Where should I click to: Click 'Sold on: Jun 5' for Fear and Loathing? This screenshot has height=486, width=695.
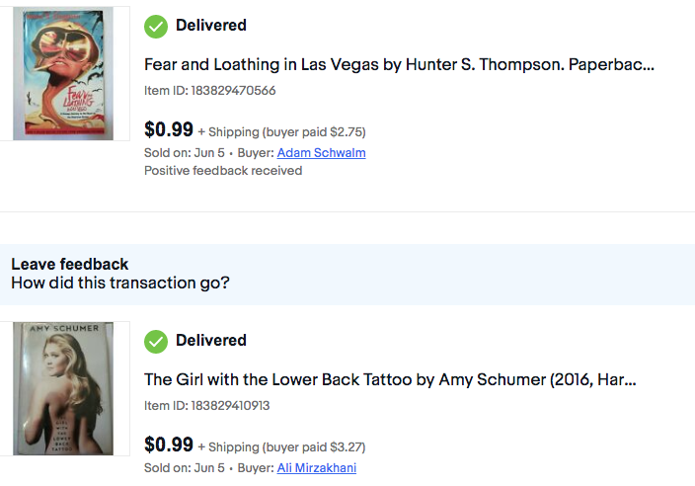[x=185, y=153]
